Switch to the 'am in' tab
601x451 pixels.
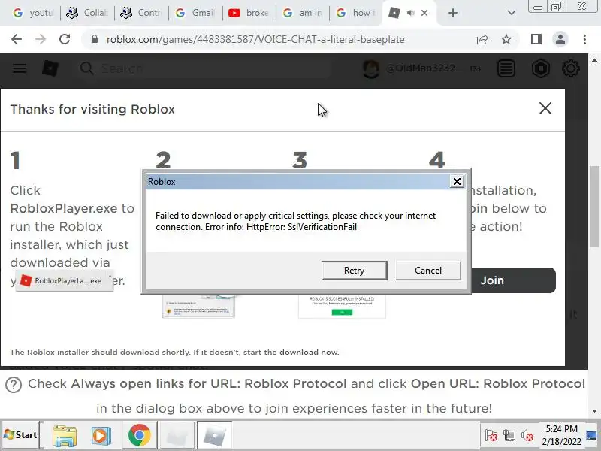[302, 13]
